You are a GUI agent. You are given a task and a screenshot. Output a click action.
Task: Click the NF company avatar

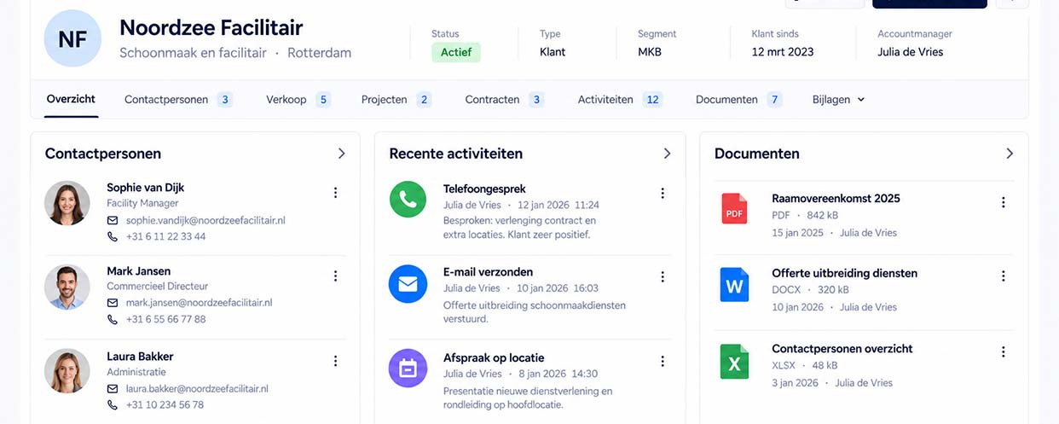pos(72,38)
